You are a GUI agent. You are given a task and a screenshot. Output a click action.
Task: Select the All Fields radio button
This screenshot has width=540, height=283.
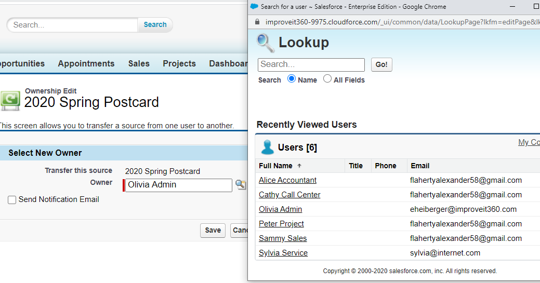click(327, 79)
